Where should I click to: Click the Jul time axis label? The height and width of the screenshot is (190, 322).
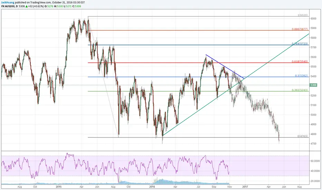coord(198,187)
